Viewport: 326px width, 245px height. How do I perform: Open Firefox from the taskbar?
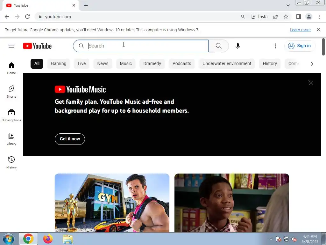click(48, 239)
